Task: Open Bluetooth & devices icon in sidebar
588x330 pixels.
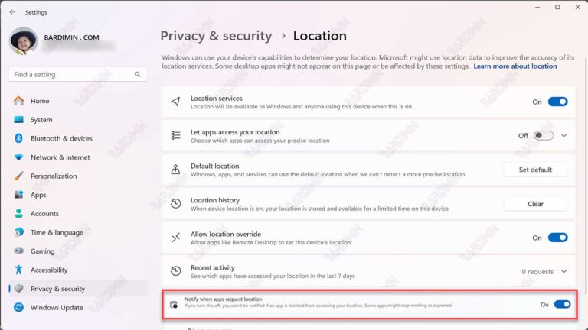Action: (18, 138)
